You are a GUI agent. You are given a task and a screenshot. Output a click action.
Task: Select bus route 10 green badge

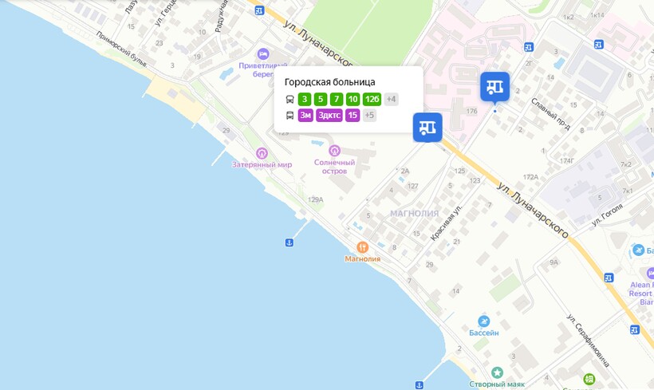(x=353, y=99)
